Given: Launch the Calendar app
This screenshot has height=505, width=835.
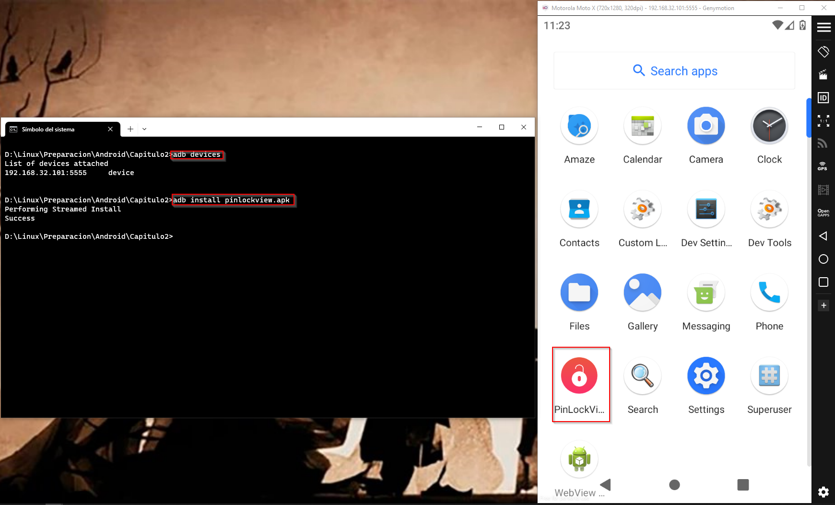Looking at the screenshot, I should pos(643,126).
